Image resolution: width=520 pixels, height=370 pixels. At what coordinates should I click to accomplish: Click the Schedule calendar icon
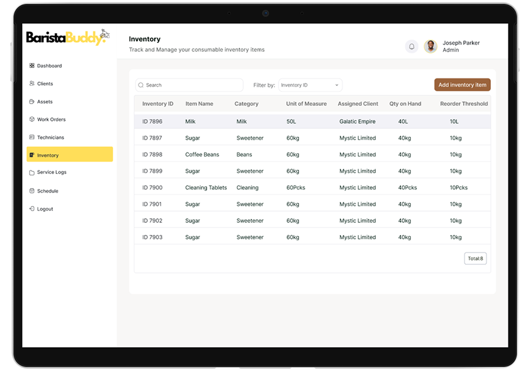[x=32, y=191]
